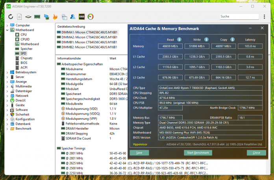
Task: Open DirectX in the tree
Action: pyautogui.click(x=20, y=100)
